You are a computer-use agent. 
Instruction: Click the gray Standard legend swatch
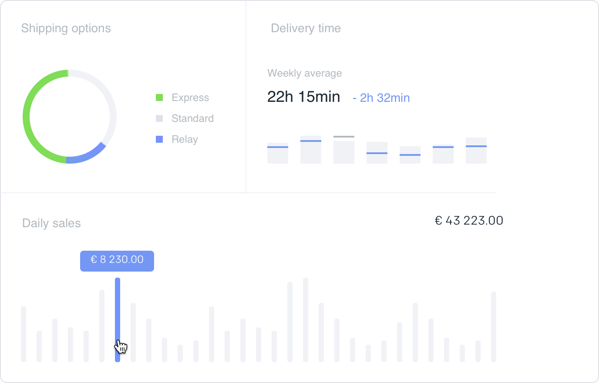point(159,118)
